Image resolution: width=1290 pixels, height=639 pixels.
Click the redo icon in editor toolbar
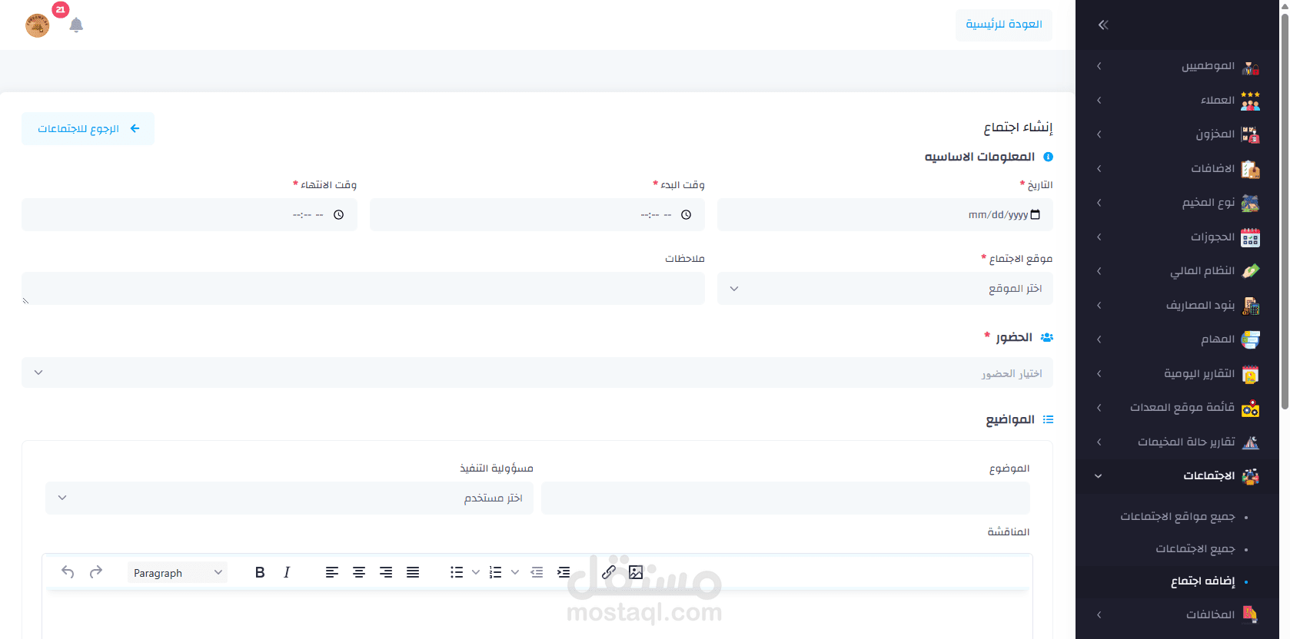click(x=96, y=572)
